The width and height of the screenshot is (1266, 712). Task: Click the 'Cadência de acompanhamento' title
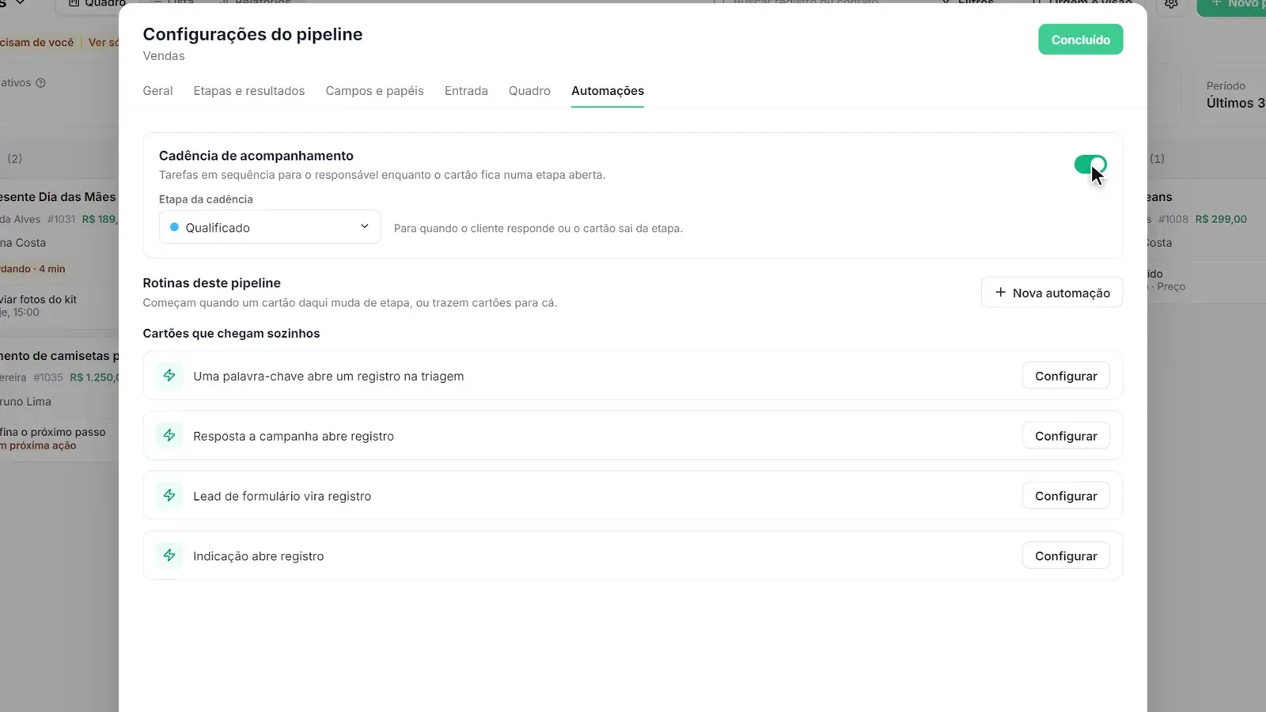[256, 156]
